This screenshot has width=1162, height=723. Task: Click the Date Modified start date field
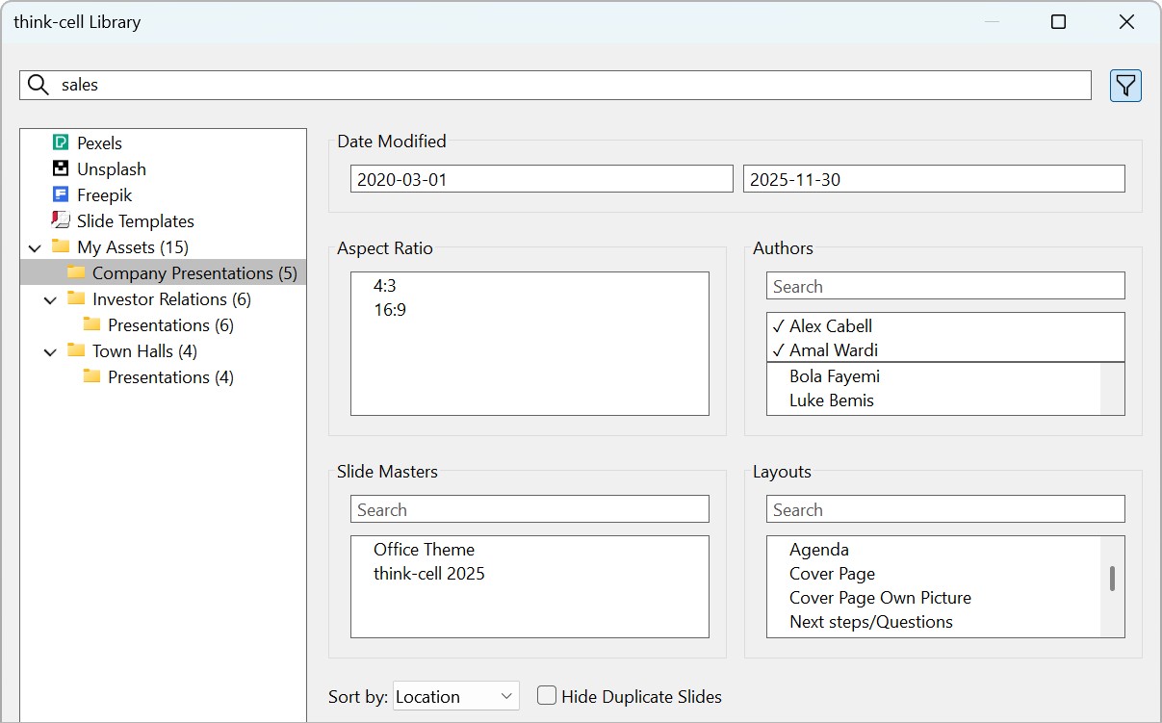pos(541,179)
